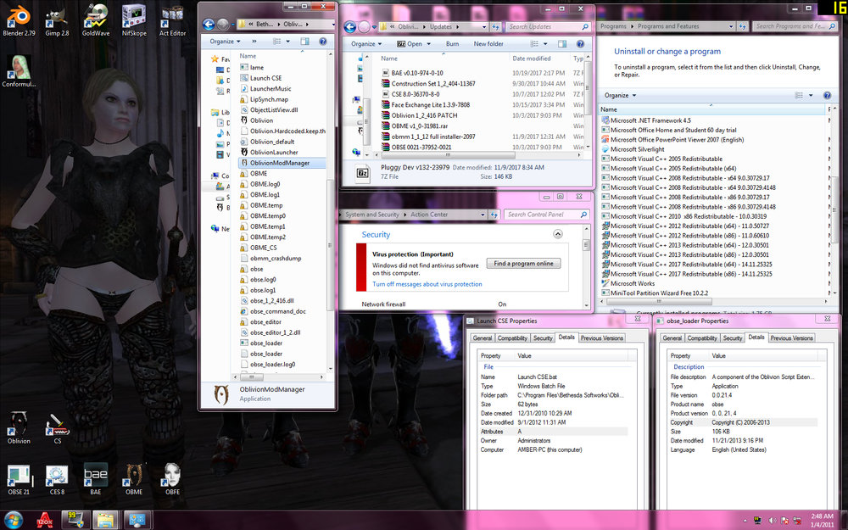This screenshot has width=848, height=530.
Task: Launch the OBME desktop shortcut
Action: click(x=134, y=478)
